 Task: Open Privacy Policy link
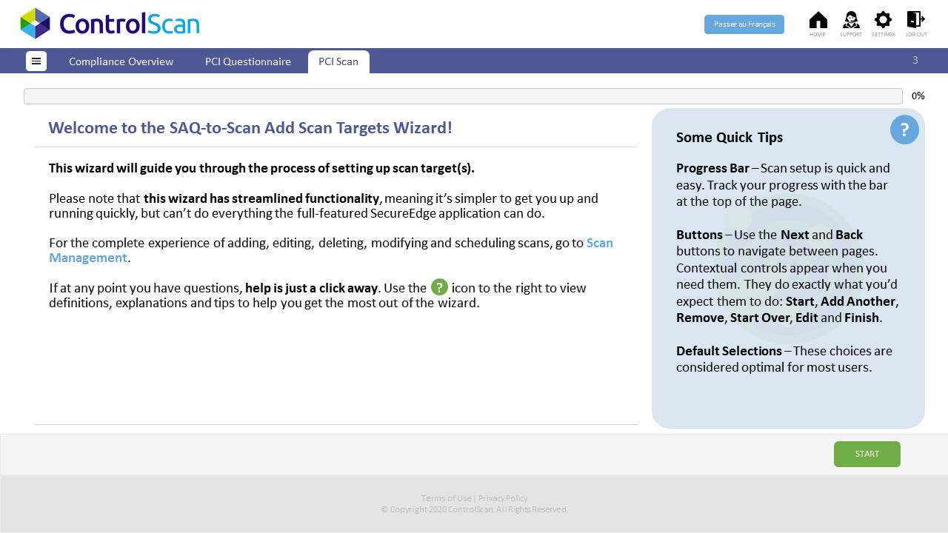[503, 498]
